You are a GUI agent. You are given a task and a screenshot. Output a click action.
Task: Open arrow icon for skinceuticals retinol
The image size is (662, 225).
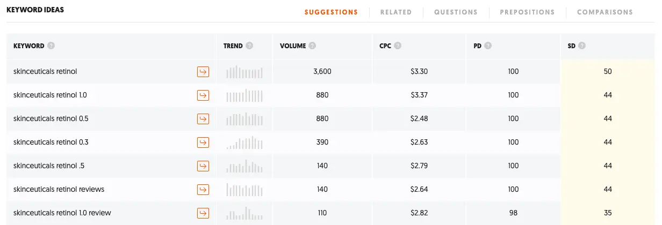point(203,72)
